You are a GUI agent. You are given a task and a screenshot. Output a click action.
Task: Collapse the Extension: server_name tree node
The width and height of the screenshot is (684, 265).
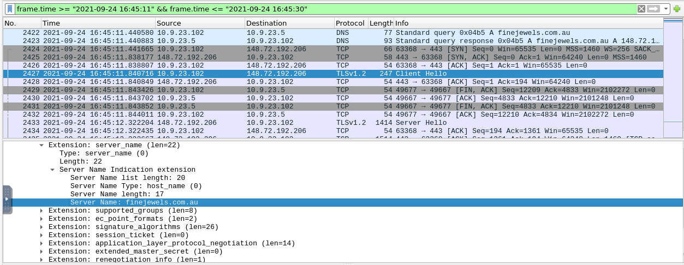(41, 146)
